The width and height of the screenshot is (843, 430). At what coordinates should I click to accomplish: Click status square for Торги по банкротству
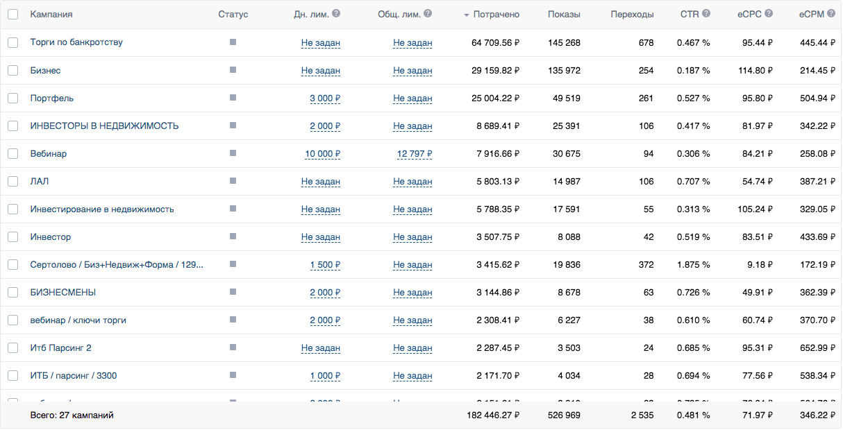tap(233, 42)
